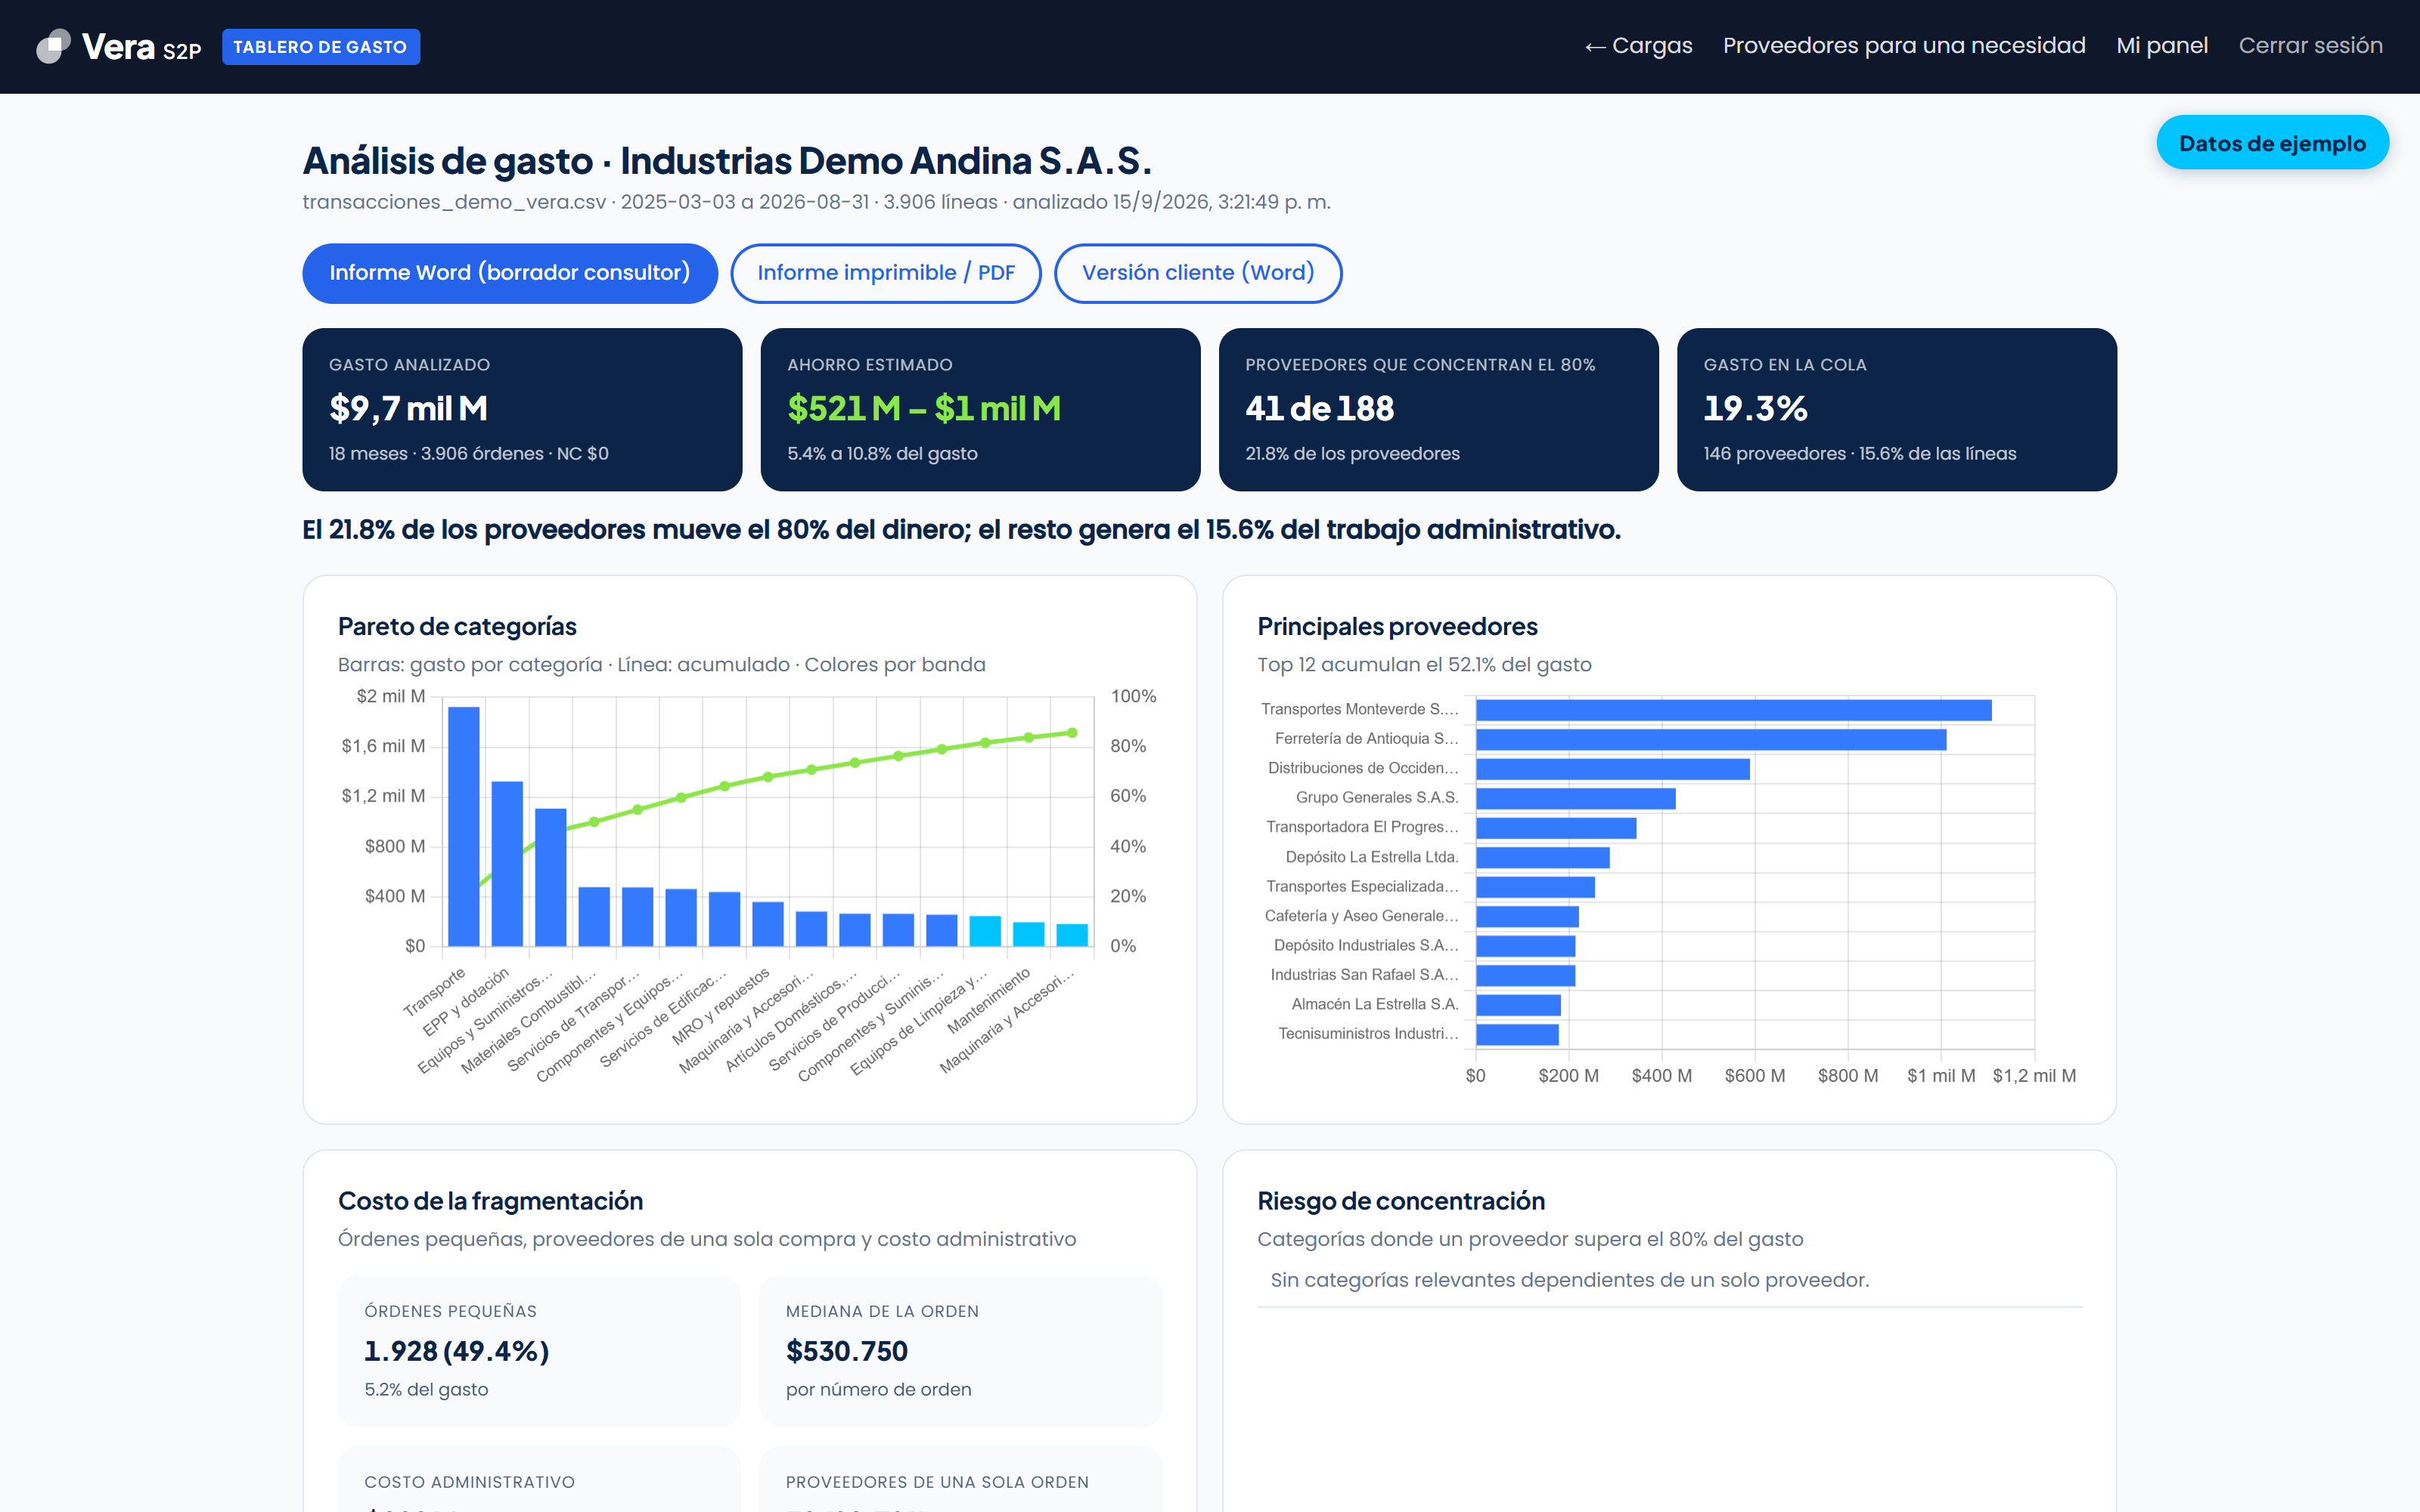This screenshot has height=1512, width=2420.
Task: Click the 'Pareto de categorías' heading
Action: (457, 626)
